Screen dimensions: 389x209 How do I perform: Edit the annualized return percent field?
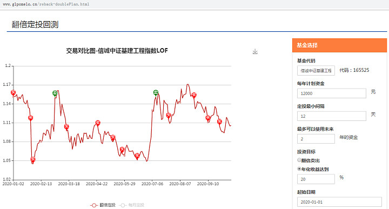pos(316,179)
